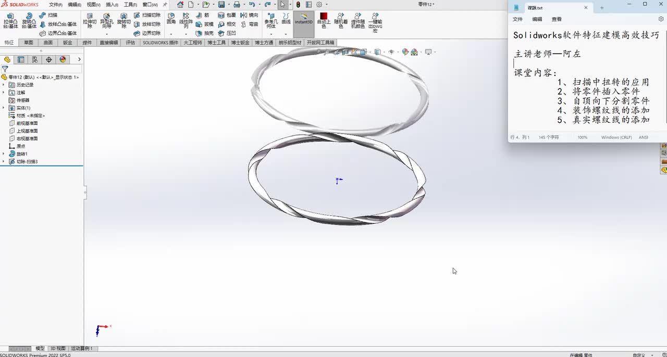
Task: Open the 异型孔向导 hole wizard
Action: point(106,21)
